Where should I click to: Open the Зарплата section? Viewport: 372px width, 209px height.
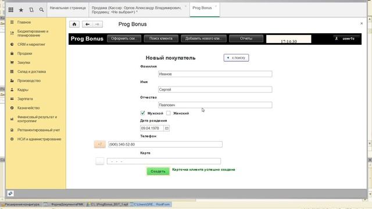click(x=25, y=99)
